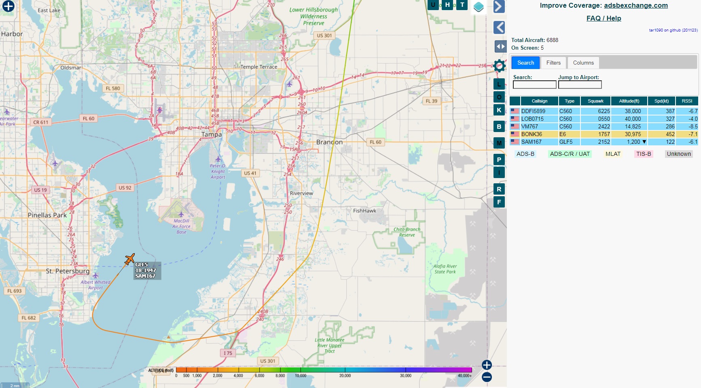Click the M map button
The height and width of the screenshot is (388, 701).
tap(499, 143)
